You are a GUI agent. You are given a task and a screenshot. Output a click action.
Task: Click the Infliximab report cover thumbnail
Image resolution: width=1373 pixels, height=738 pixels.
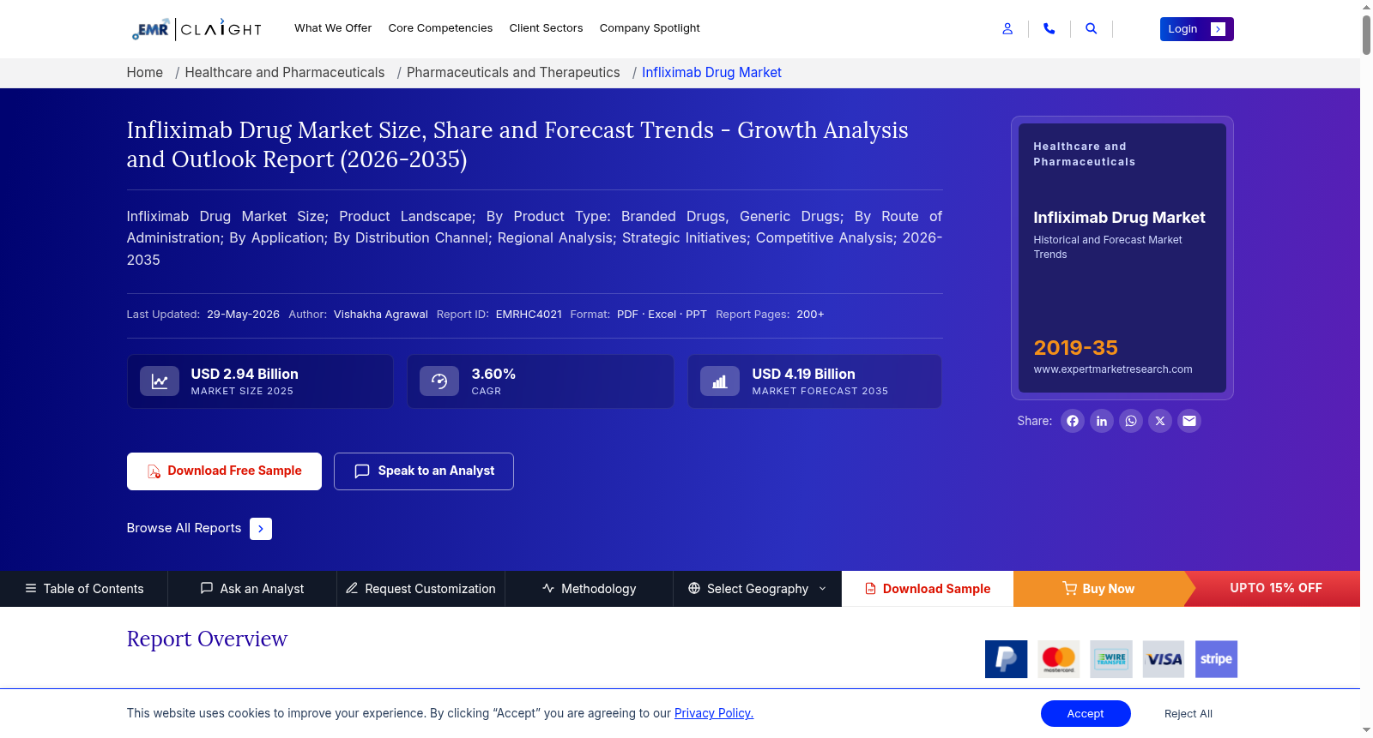point(1122,258)
